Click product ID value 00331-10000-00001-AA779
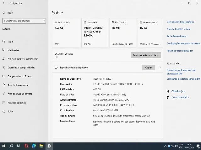201x150 pixels. (106, 110)
